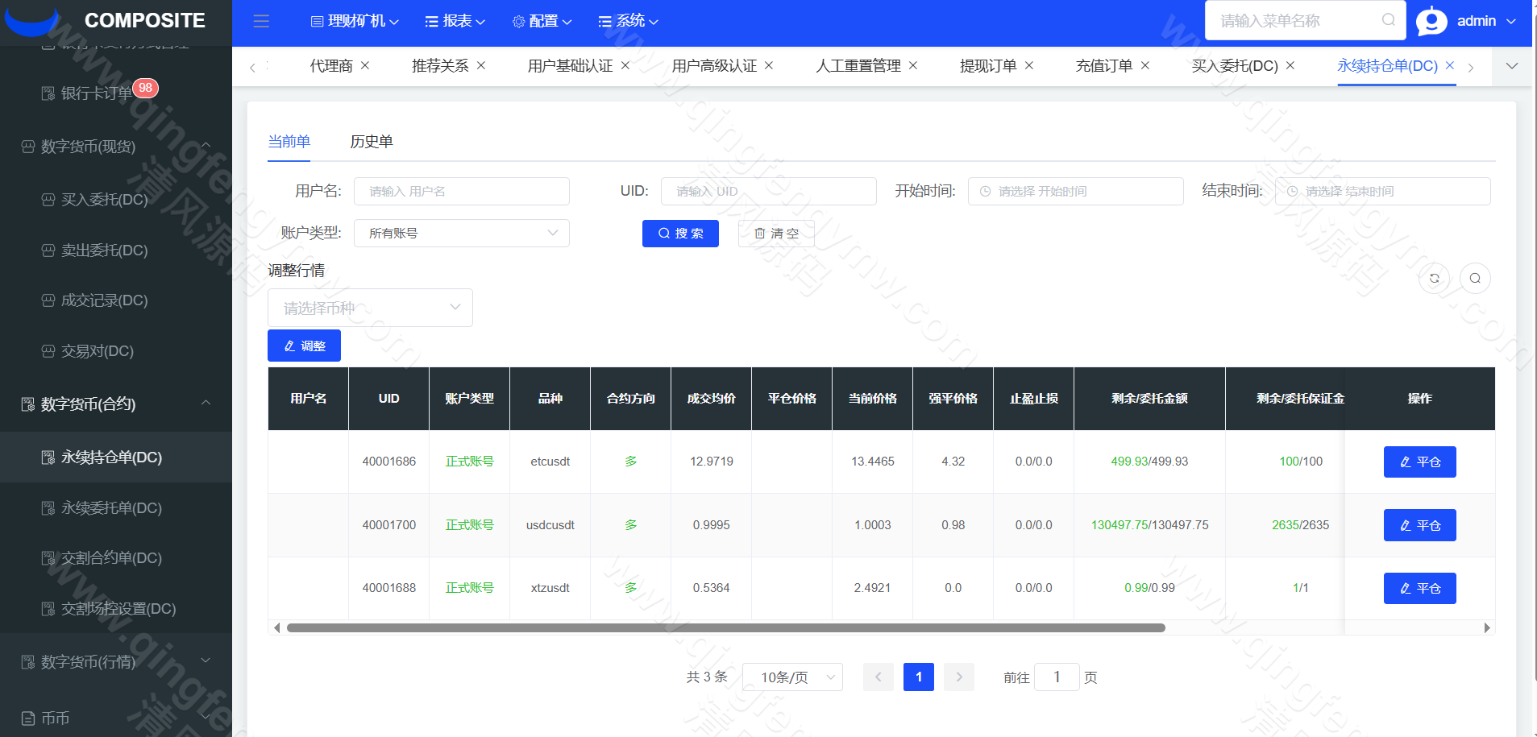The width and height of the screenshot is (1537, 737).
Task: Click 平仓 for UID 40001700
Action: coord(1419,524)
